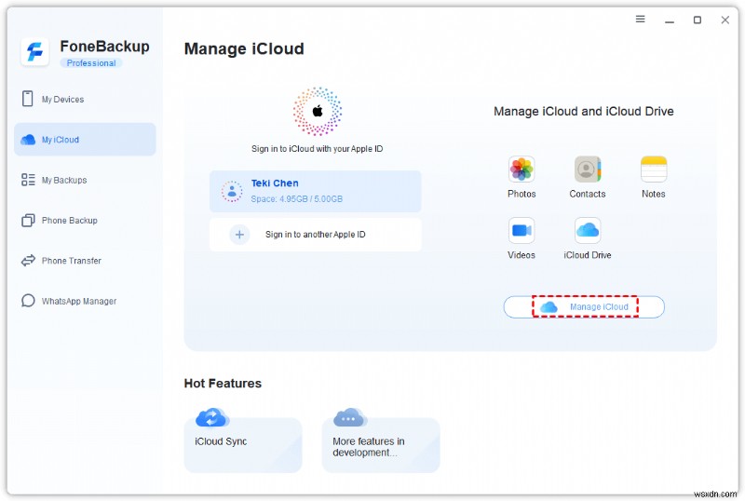Open the iCloud Drive icon
The image size is (745, 501).
click(x=588, y=231)
